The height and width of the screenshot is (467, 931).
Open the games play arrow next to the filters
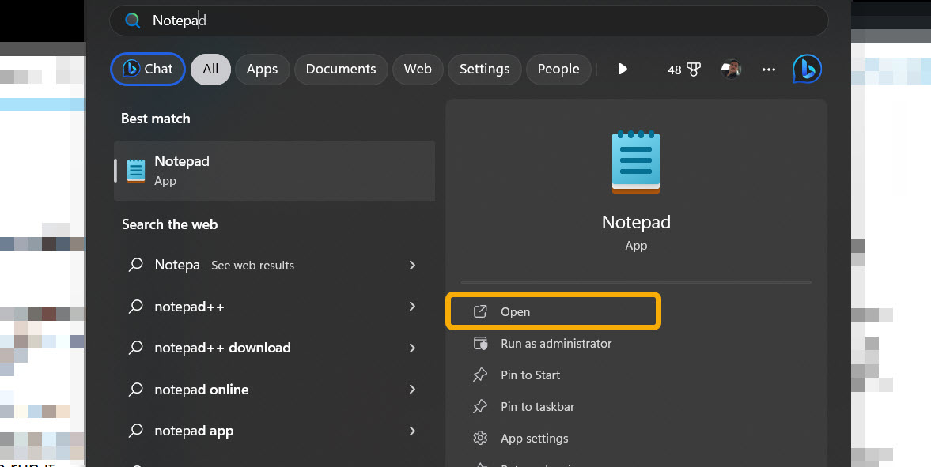[x=623, y=69]
